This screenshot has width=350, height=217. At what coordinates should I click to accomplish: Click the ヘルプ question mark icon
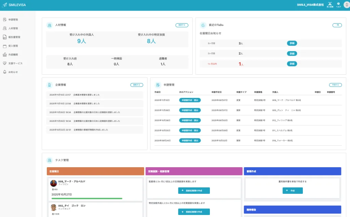tap(338, 4)
